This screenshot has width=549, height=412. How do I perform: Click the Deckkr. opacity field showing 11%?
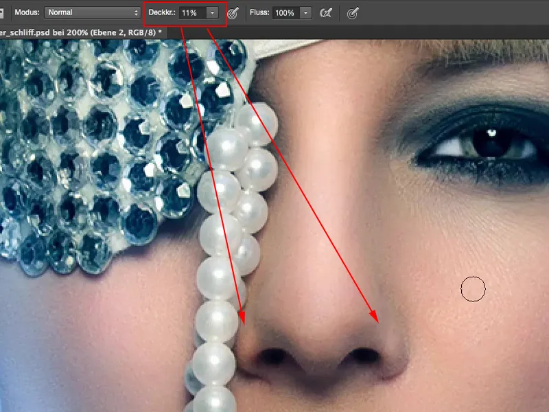(193, 13)
